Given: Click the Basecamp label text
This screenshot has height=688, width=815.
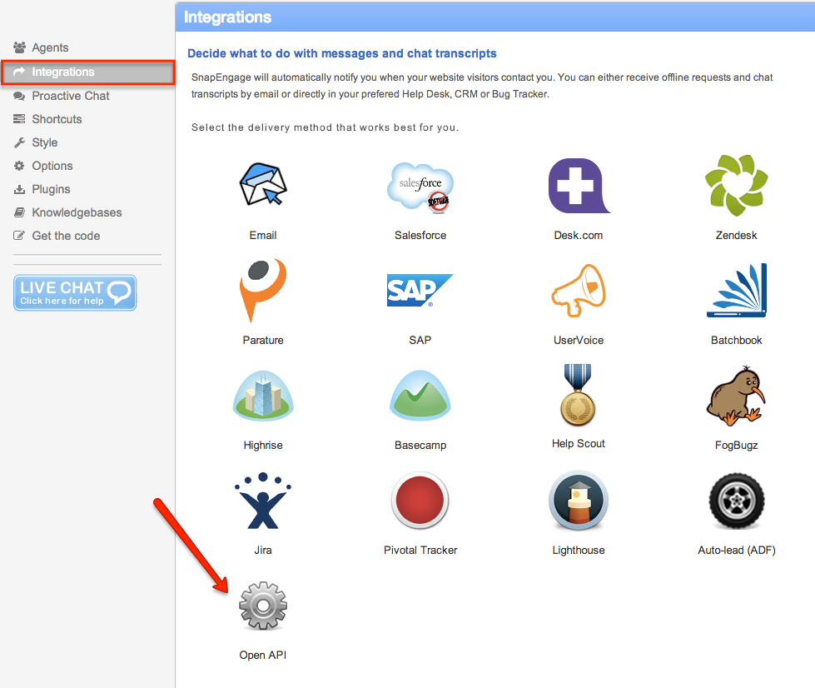Looking at the screenshot, I should tap(420, 445).
